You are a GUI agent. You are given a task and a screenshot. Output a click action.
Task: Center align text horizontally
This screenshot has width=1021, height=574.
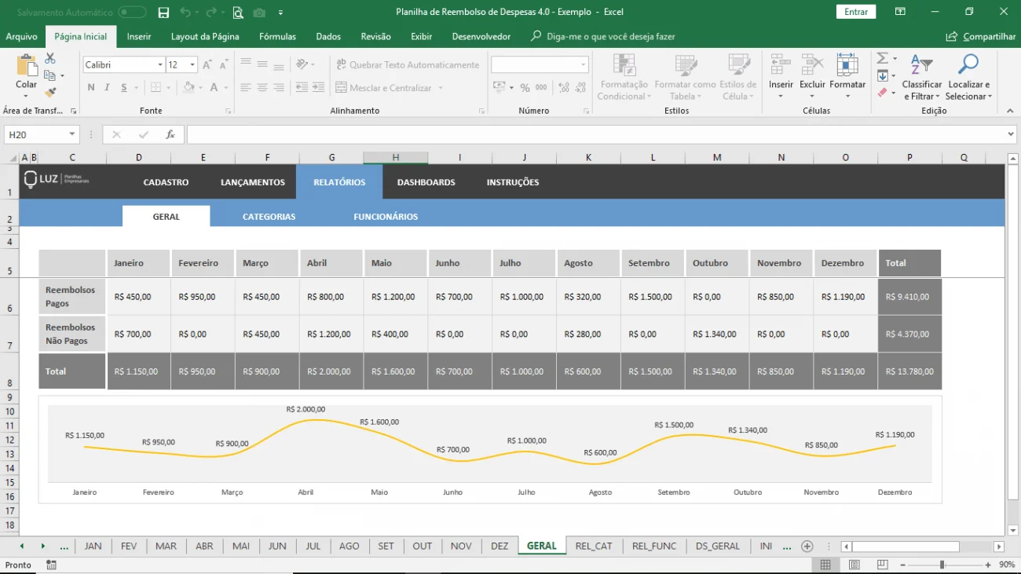[262, 88]
